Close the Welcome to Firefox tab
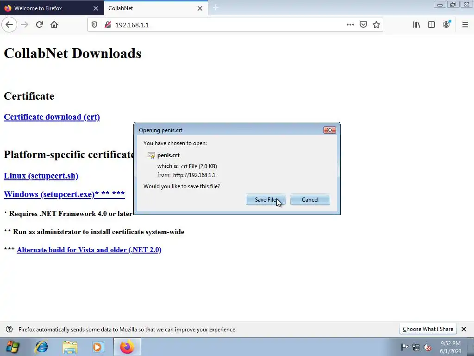Viewport: 474px width, 356px height. (95, 8)
